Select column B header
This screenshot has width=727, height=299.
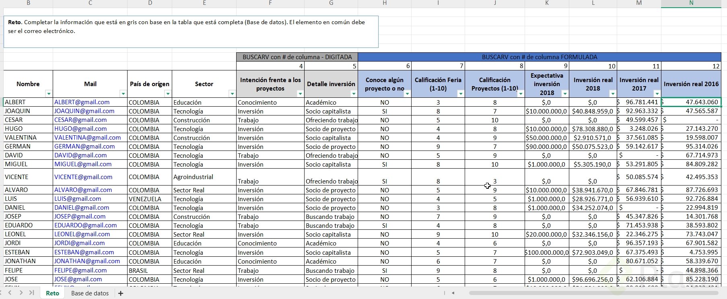28,3
